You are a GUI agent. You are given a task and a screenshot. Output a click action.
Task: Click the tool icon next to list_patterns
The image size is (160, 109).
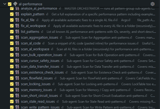17,32
